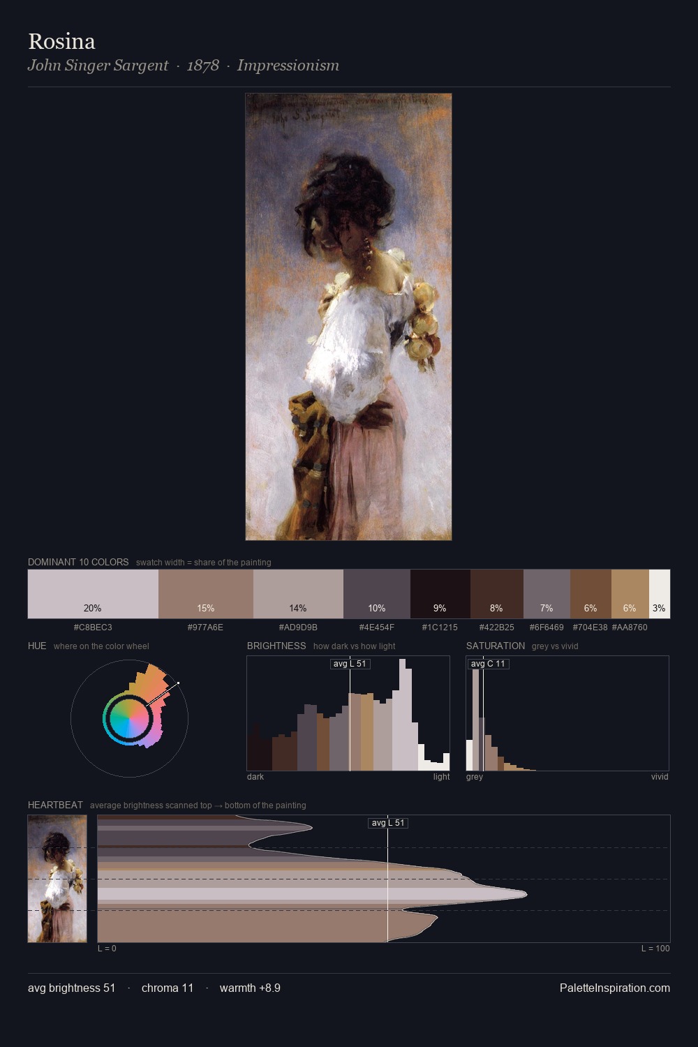
Task: Click 'avg L 51' marker in Heartbeat chart
Action: point(387,823)
